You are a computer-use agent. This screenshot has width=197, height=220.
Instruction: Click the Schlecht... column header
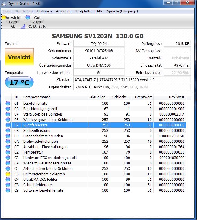coord(121,97)
